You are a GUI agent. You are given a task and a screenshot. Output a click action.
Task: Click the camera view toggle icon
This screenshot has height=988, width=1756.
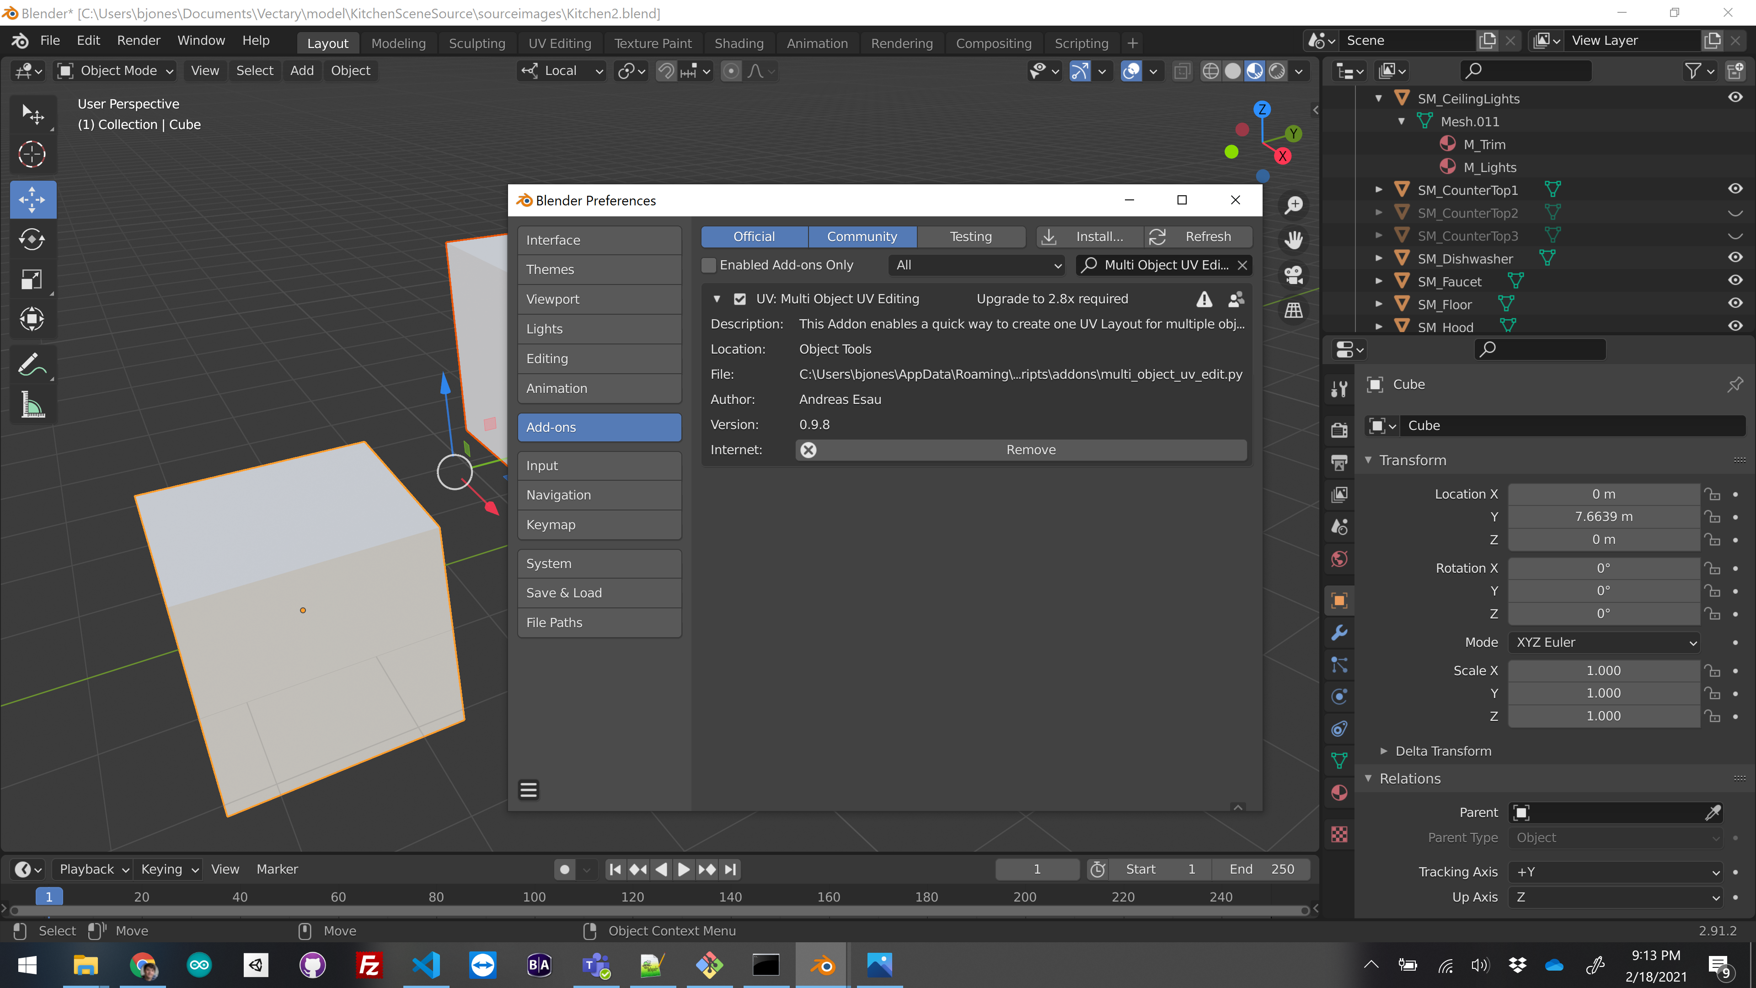coord(1293,275)
